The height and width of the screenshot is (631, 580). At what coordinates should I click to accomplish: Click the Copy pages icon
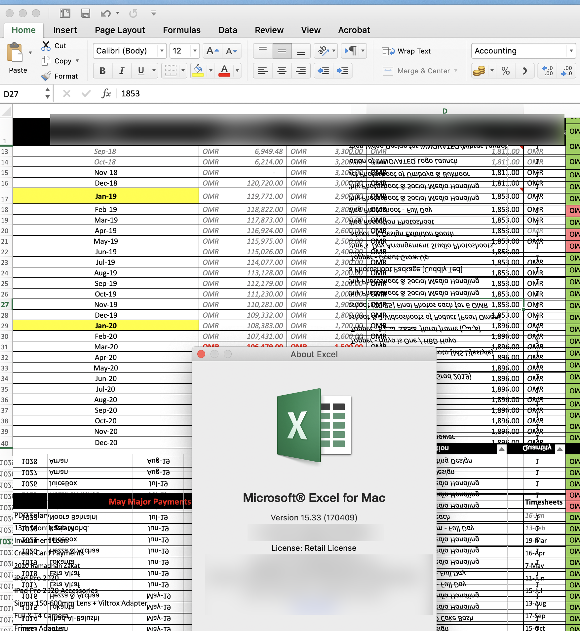pyautogui.click(x=46, y=61)
